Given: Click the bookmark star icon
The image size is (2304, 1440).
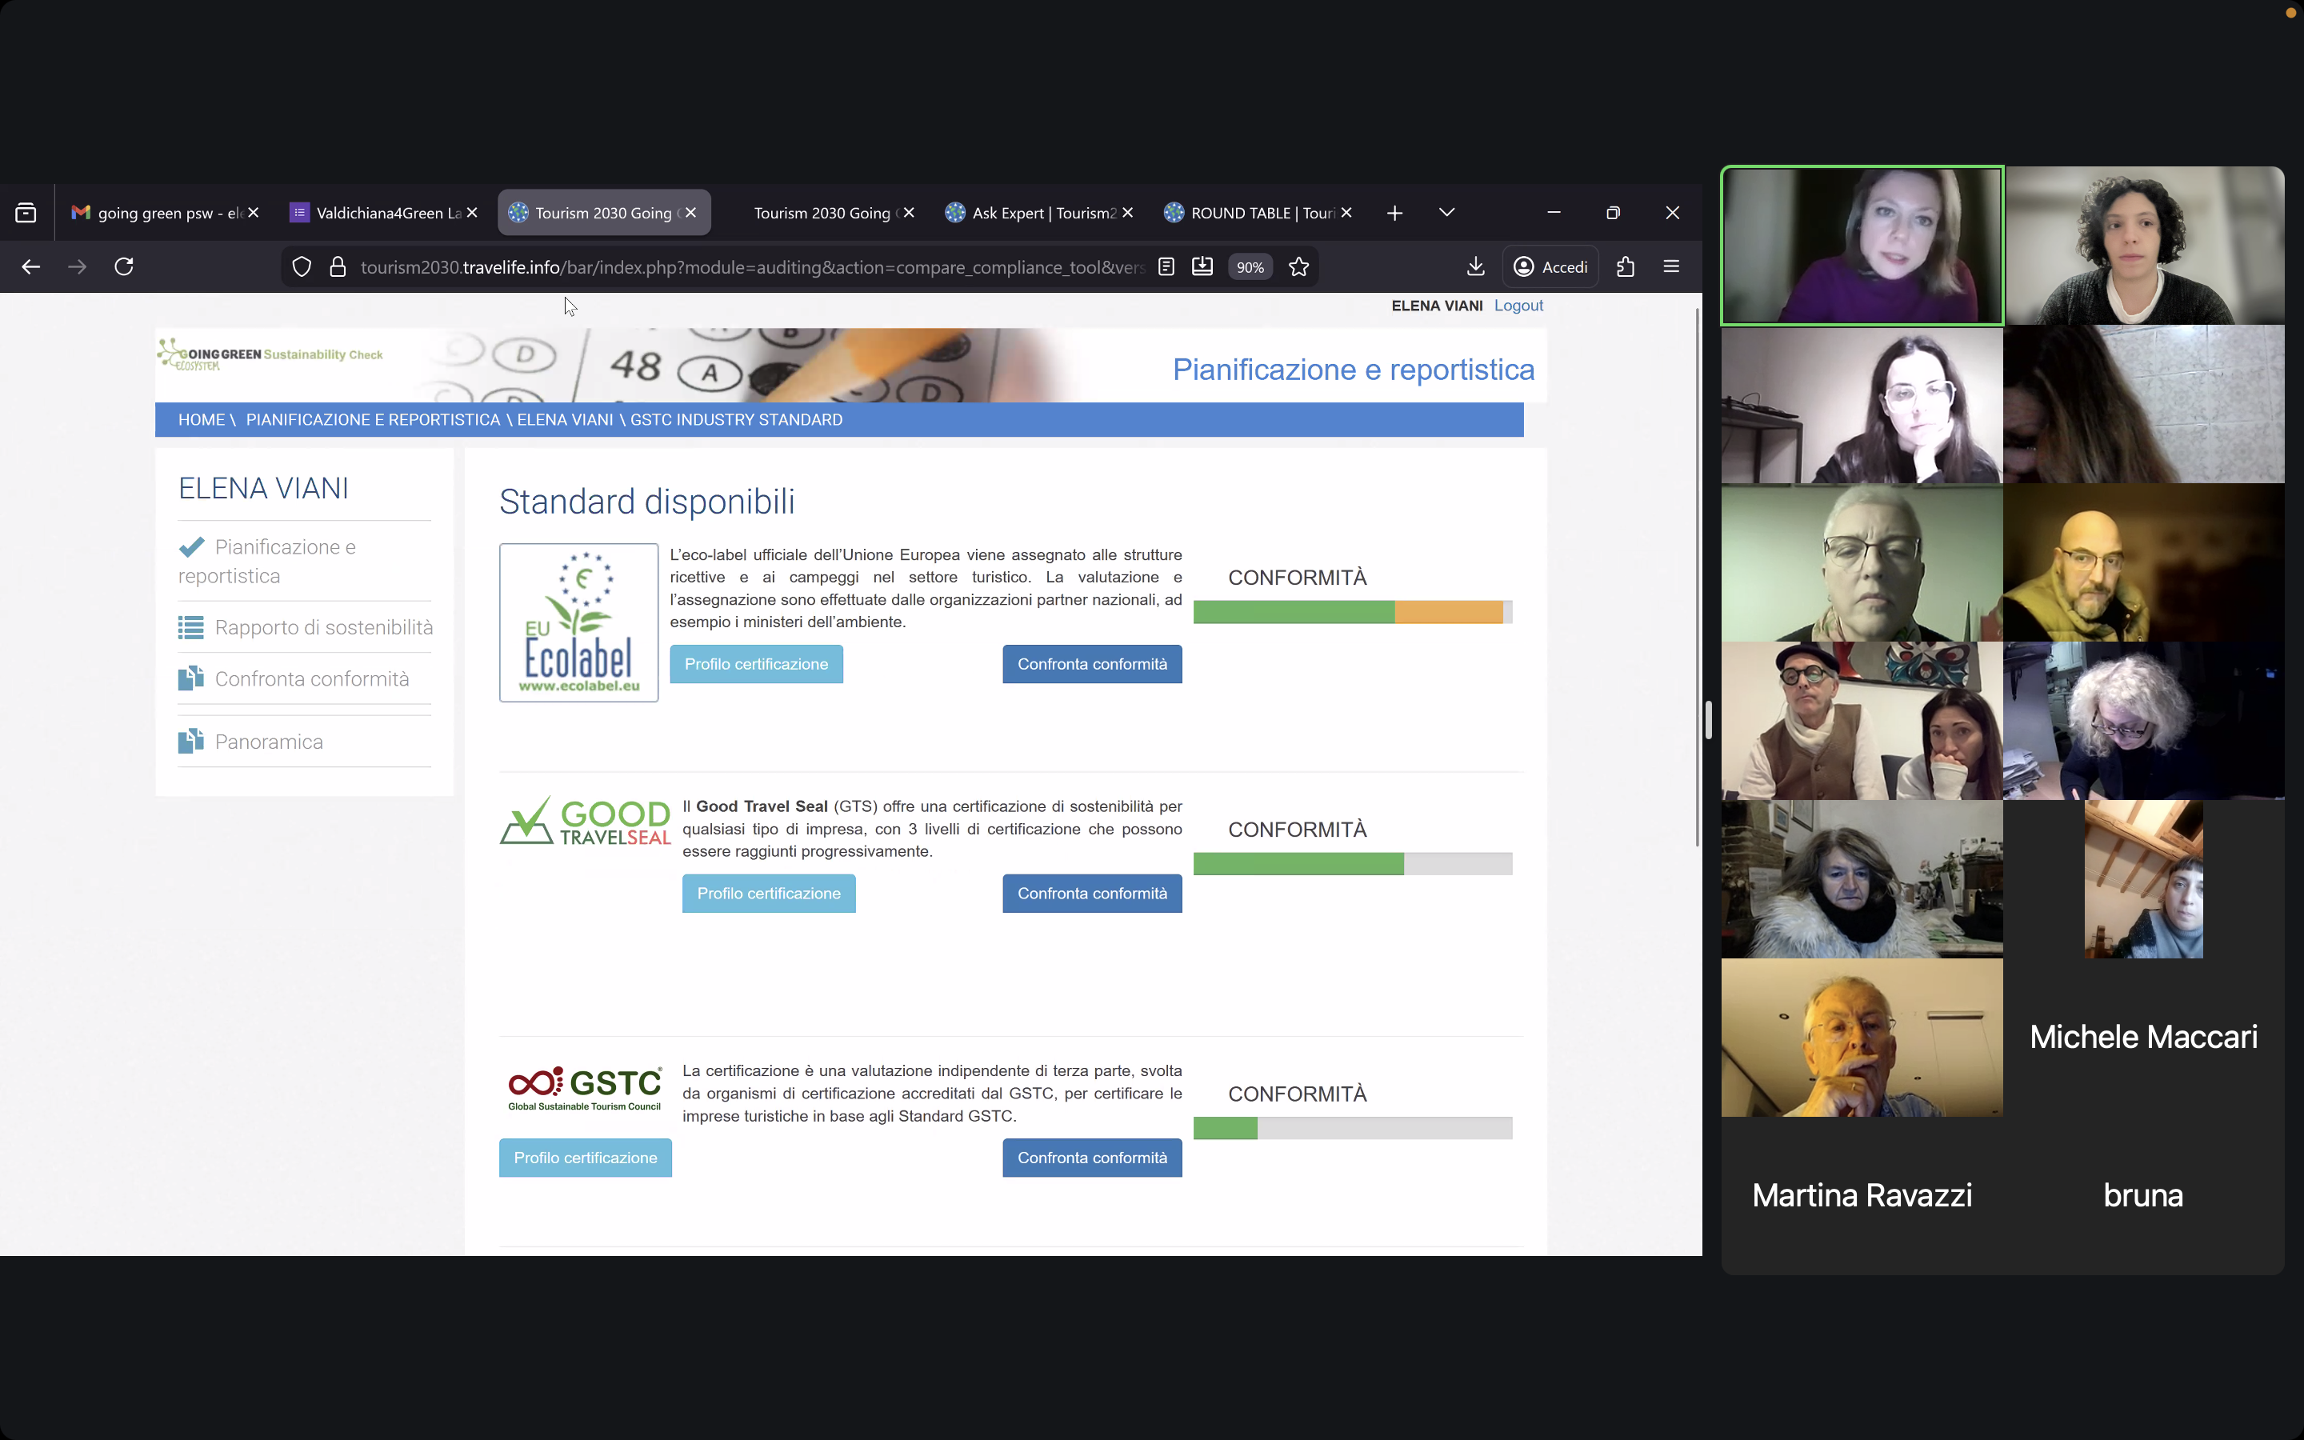Looking at the screenshot, I should [x=1298, y=266].
